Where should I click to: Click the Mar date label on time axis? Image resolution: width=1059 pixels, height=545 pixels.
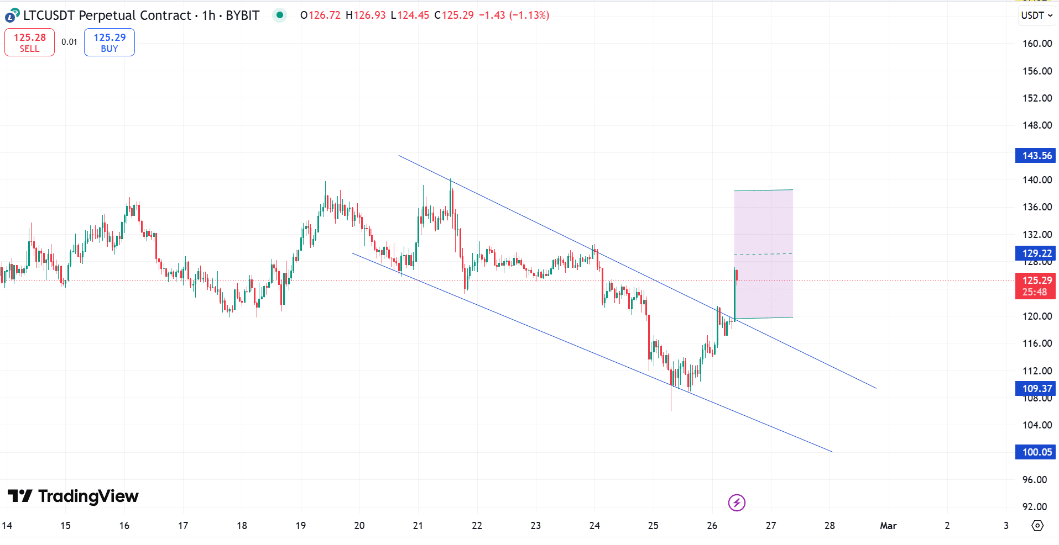[888, 526]
